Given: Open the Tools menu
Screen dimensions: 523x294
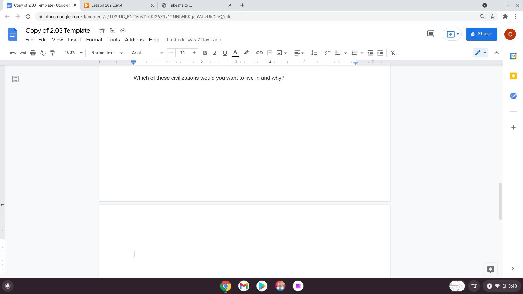Looking at the screenshot, I should pyautogui.click(x=114, y=40).
